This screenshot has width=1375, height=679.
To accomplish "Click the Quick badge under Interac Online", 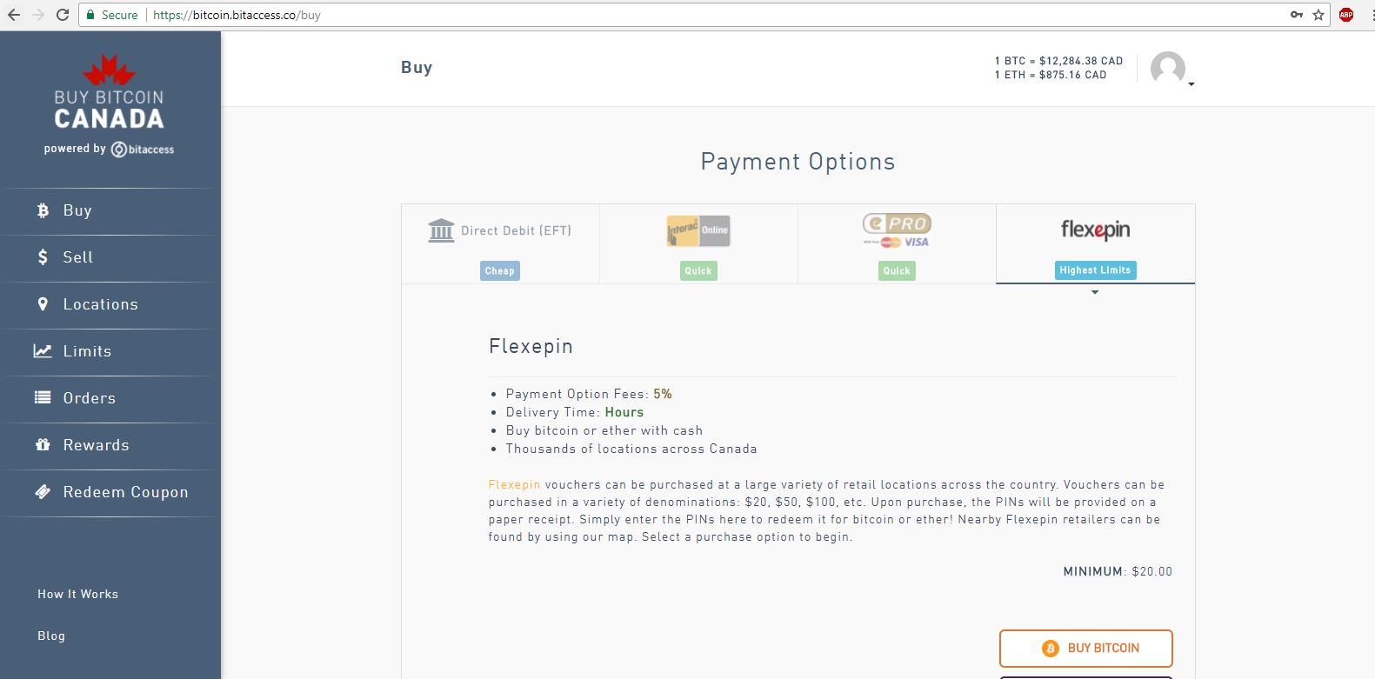I will point(698,270).
